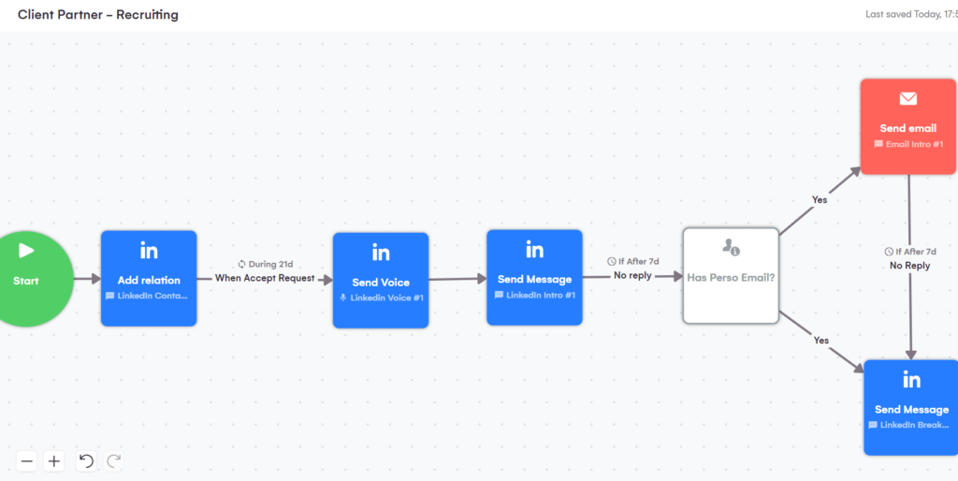Viewport: 958px width, 481px height.
Task: Undo the last workflow change
Action: [x=86, y=460]
